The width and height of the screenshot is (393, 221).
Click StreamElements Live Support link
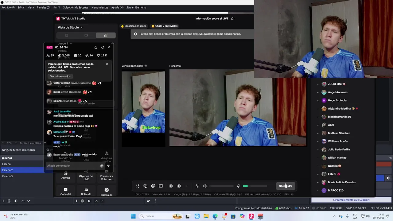click(x=351, y=200)
